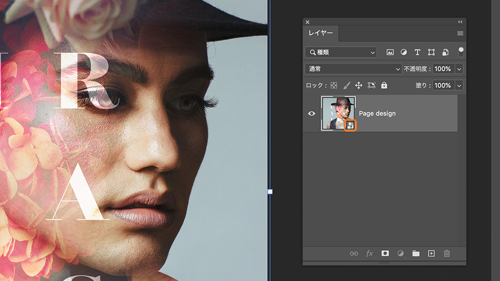This screenshot has height=281, width=500.
Task: Create a new group folder
Action: [x=416, y=253]
